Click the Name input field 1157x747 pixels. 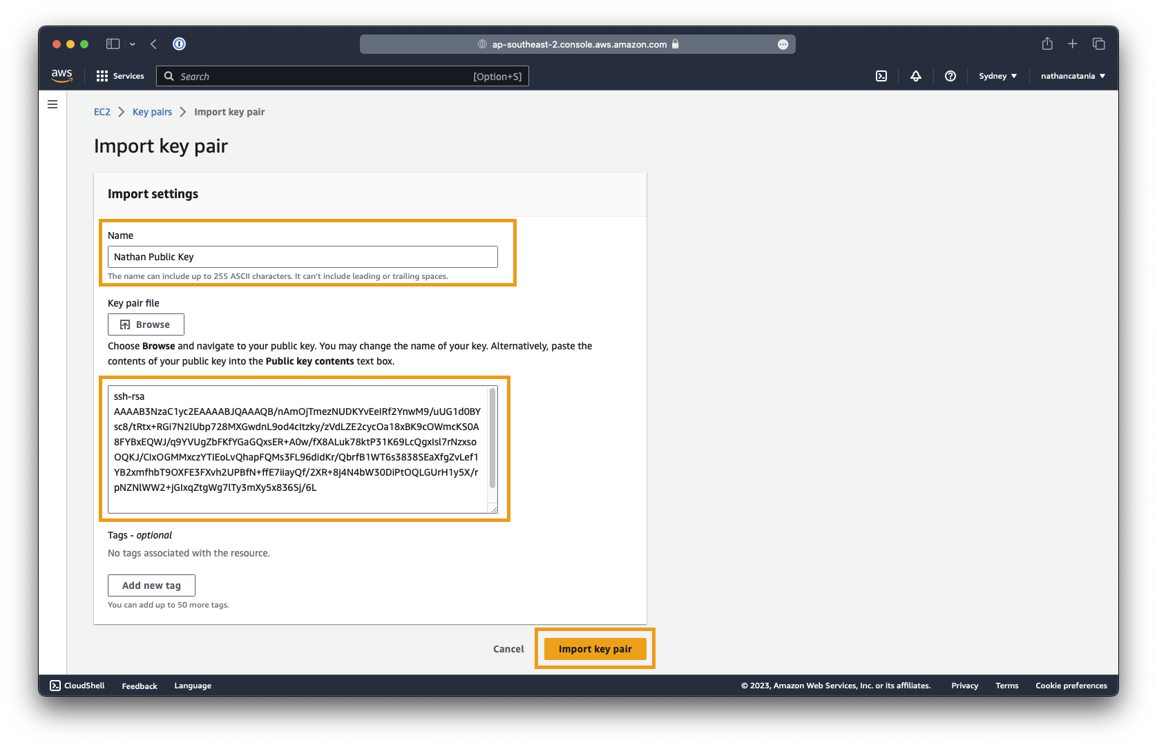coord(303,257)
